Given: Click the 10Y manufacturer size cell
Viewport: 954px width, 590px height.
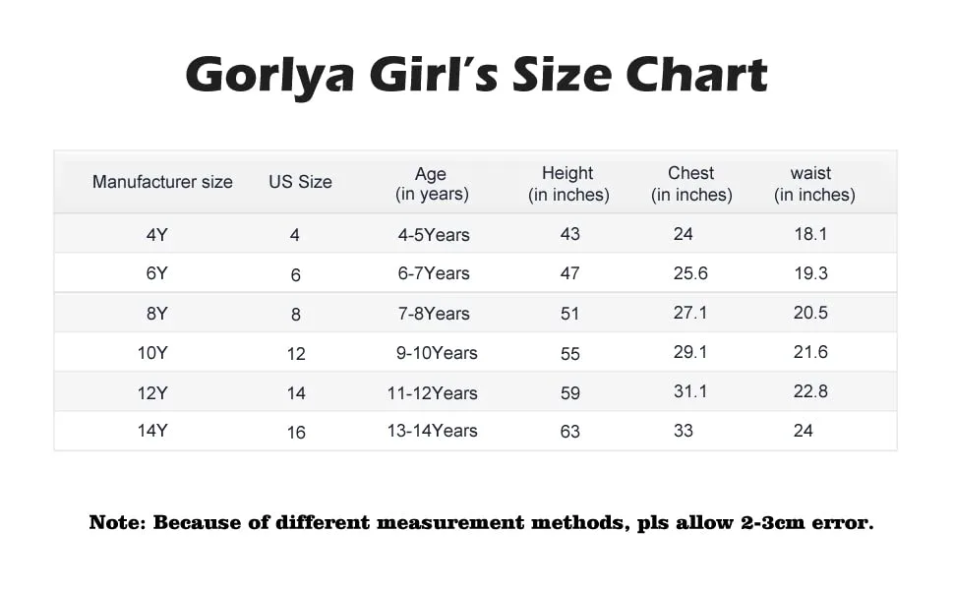Looking at the screenshot, I should [152, 353].
